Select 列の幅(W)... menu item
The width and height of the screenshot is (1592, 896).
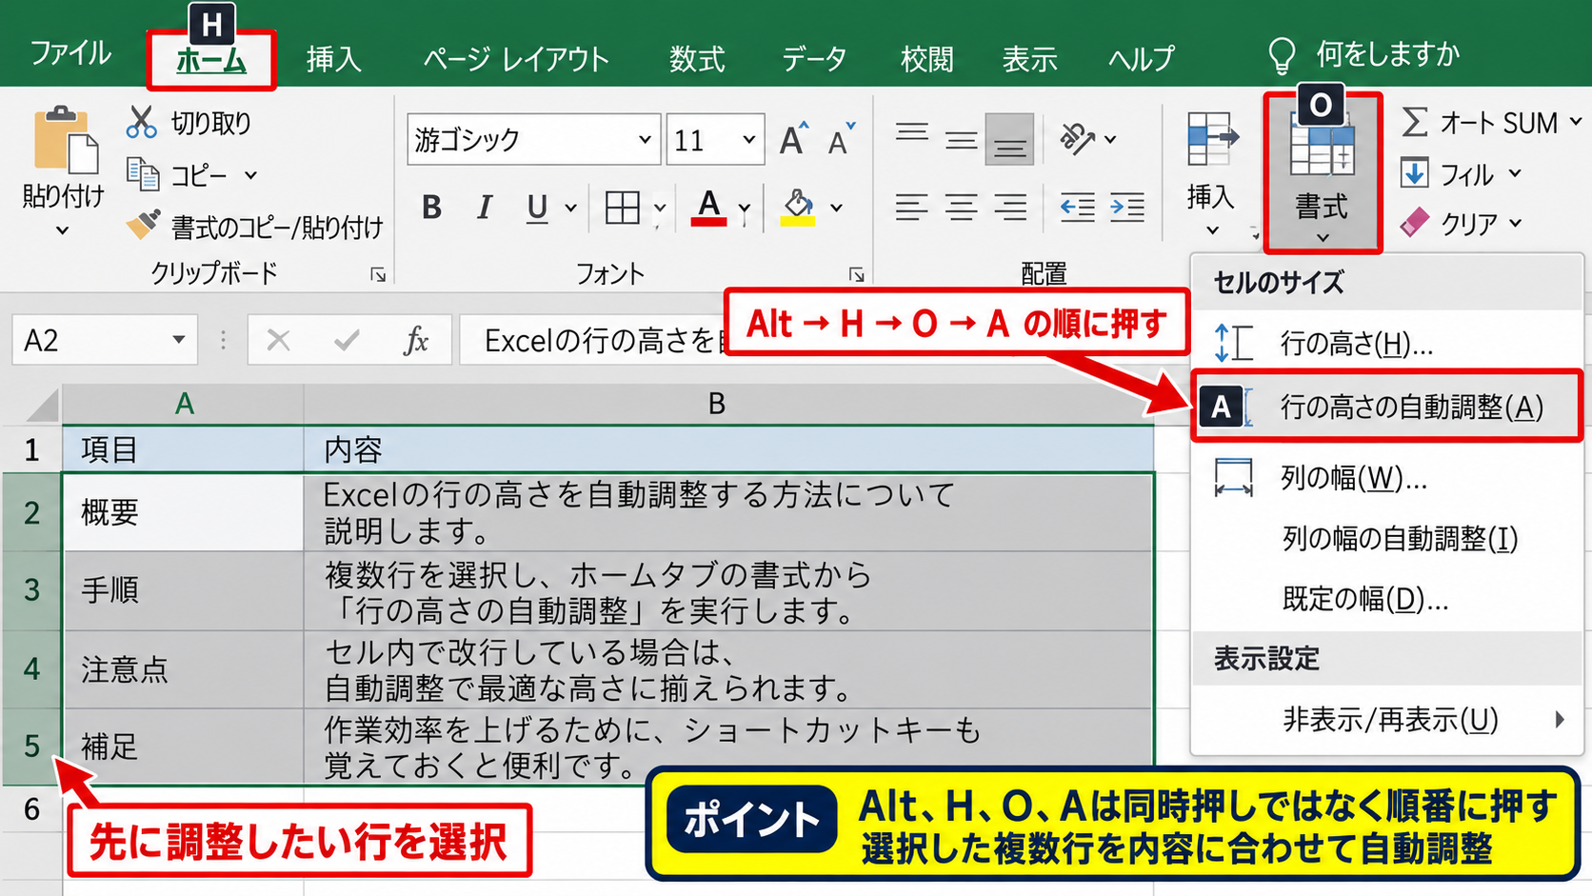[1386, 477]
